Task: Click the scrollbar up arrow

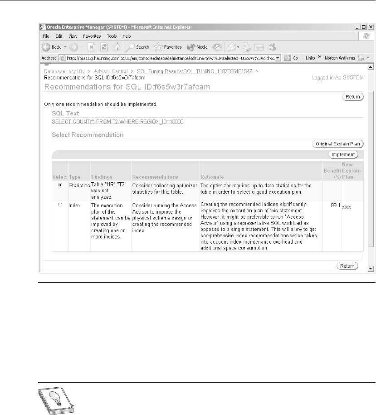Action: coord(371,67)
